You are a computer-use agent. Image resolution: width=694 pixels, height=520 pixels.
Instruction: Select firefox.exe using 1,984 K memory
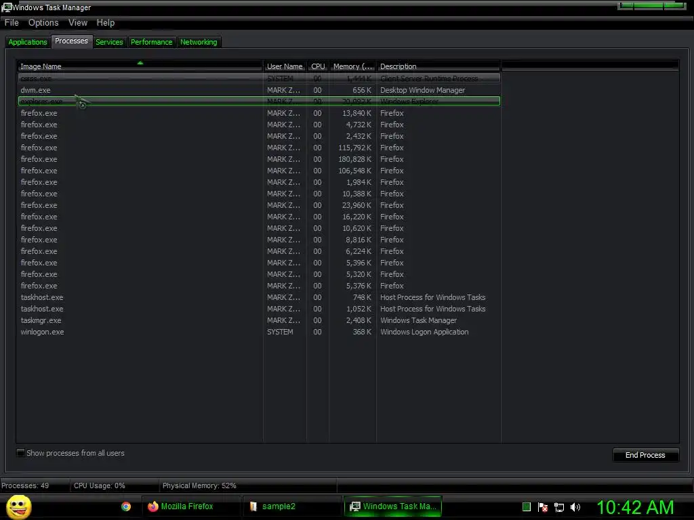(x=259, y=182)
